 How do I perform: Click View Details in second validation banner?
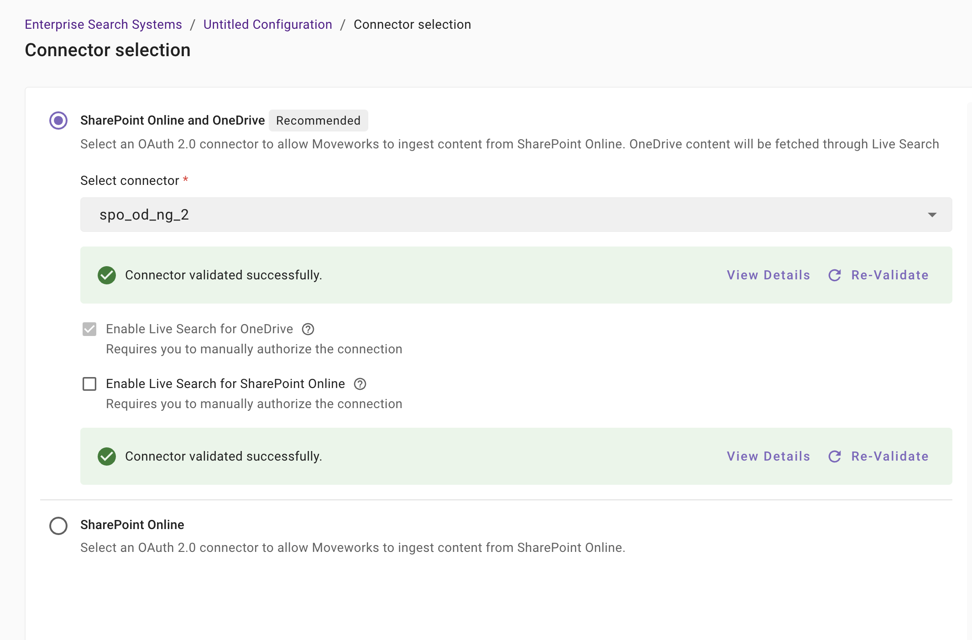click(768, 456)
